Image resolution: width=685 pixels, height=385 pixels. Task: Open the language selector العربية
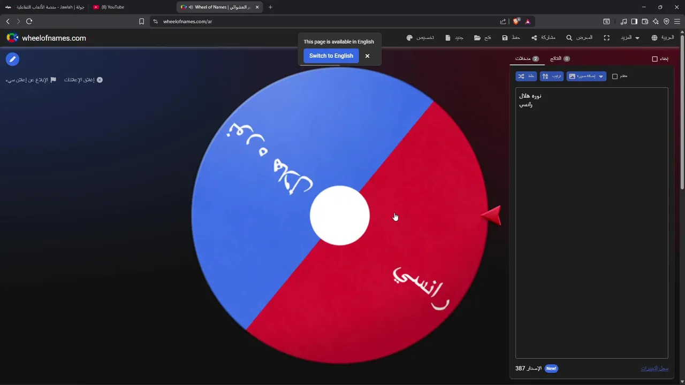click(x=663, y=38)
